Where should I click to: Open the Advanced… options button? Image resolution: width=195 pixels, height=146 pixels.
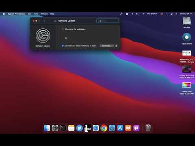(x=106, y=46)
